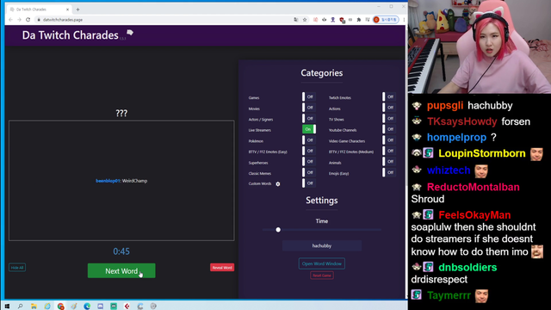Click hompelprop username in stream chat
The height and width of the screenshot is (310, 551).
pyautogui.click(x=456, y=138)
